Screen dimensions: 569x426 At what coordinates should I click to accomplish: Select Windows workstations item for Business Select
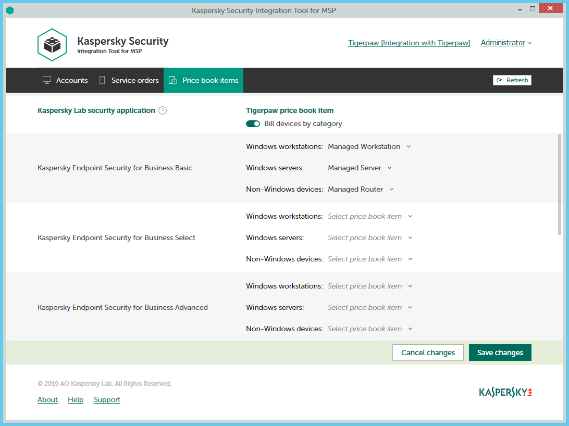coord(369,217)
